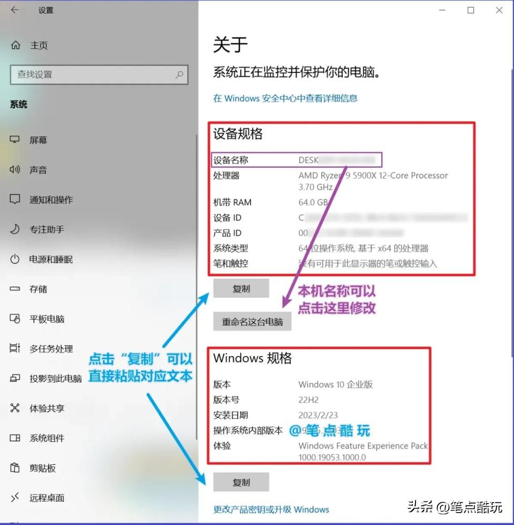Click the content pane vertical scrollbar
This screenshot has height=525, width=514.
512,215
